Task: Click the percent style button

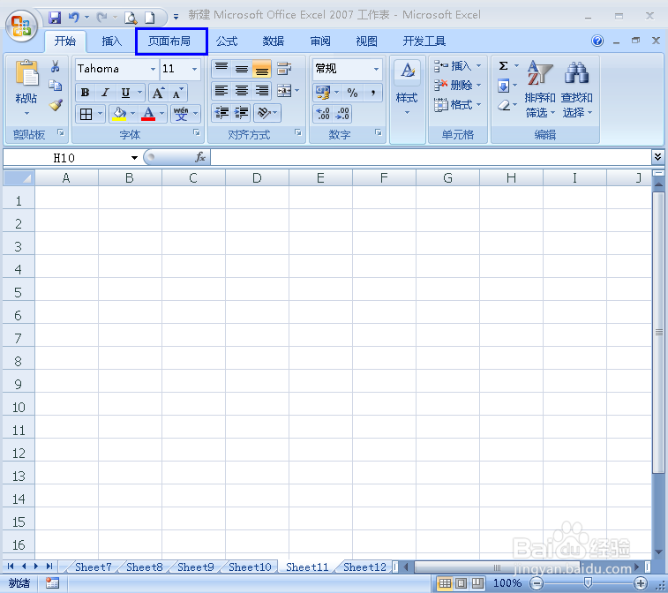Action: tap(352, 93)
